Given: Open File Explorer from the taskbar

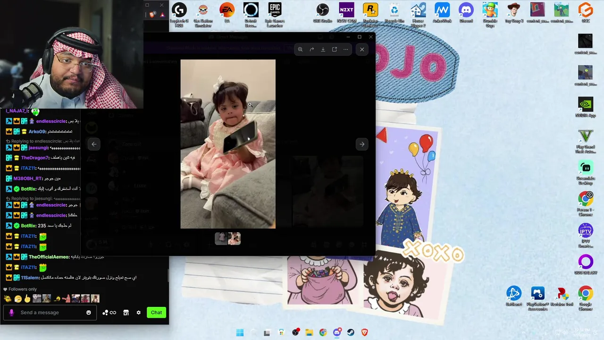Looking at the screenshot, I should point(309,332).
